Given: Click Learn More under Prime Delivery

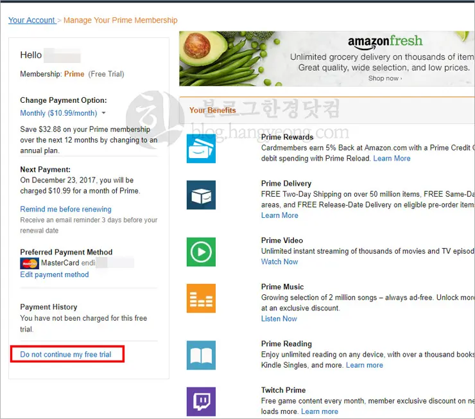Looking at the screenshot, I should pyautogui.click(x=279, y=216).
